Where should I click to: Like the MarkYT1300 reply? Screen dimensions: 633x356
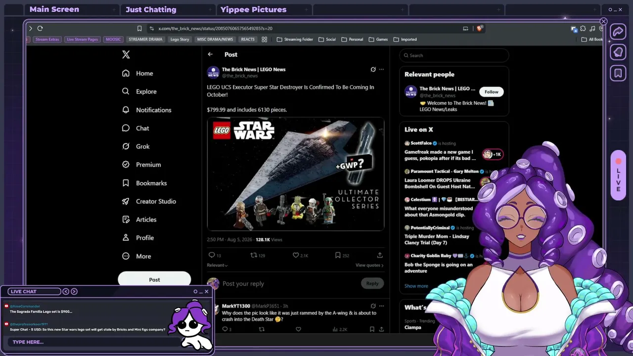tap(298, 329)
